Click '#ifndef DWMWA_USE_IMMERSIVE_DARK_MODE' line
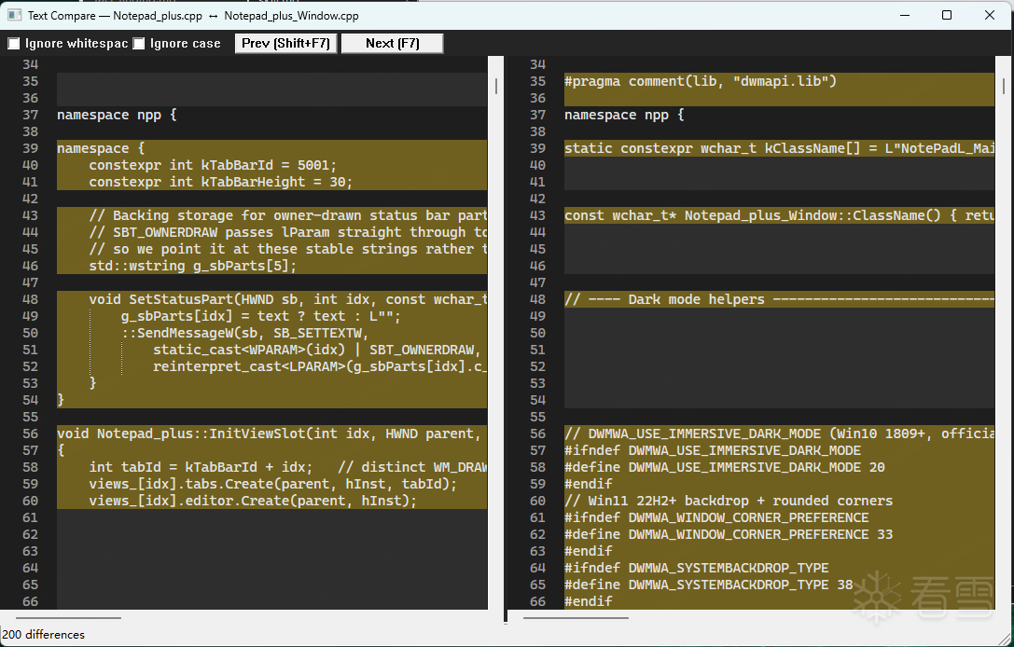 [x=713, y=451]
